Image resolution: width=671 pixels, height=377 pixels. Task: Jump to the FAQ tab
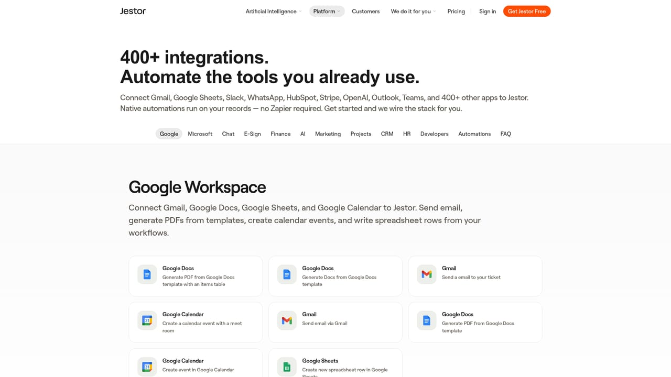tap(506, 134)
